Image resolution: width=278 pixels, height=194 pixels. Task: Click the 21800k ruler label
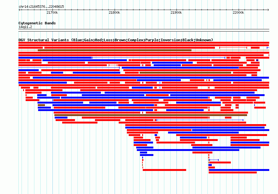coord(114,12)
